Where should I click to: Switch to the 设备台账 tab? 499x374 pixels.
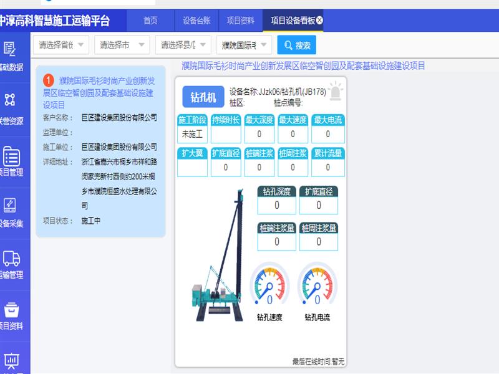click(194, 21)
